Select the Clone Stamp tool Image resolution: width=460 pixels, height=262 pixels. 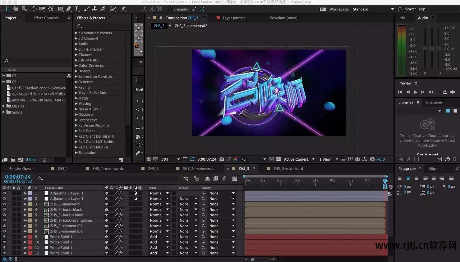(x=95, y=9)
